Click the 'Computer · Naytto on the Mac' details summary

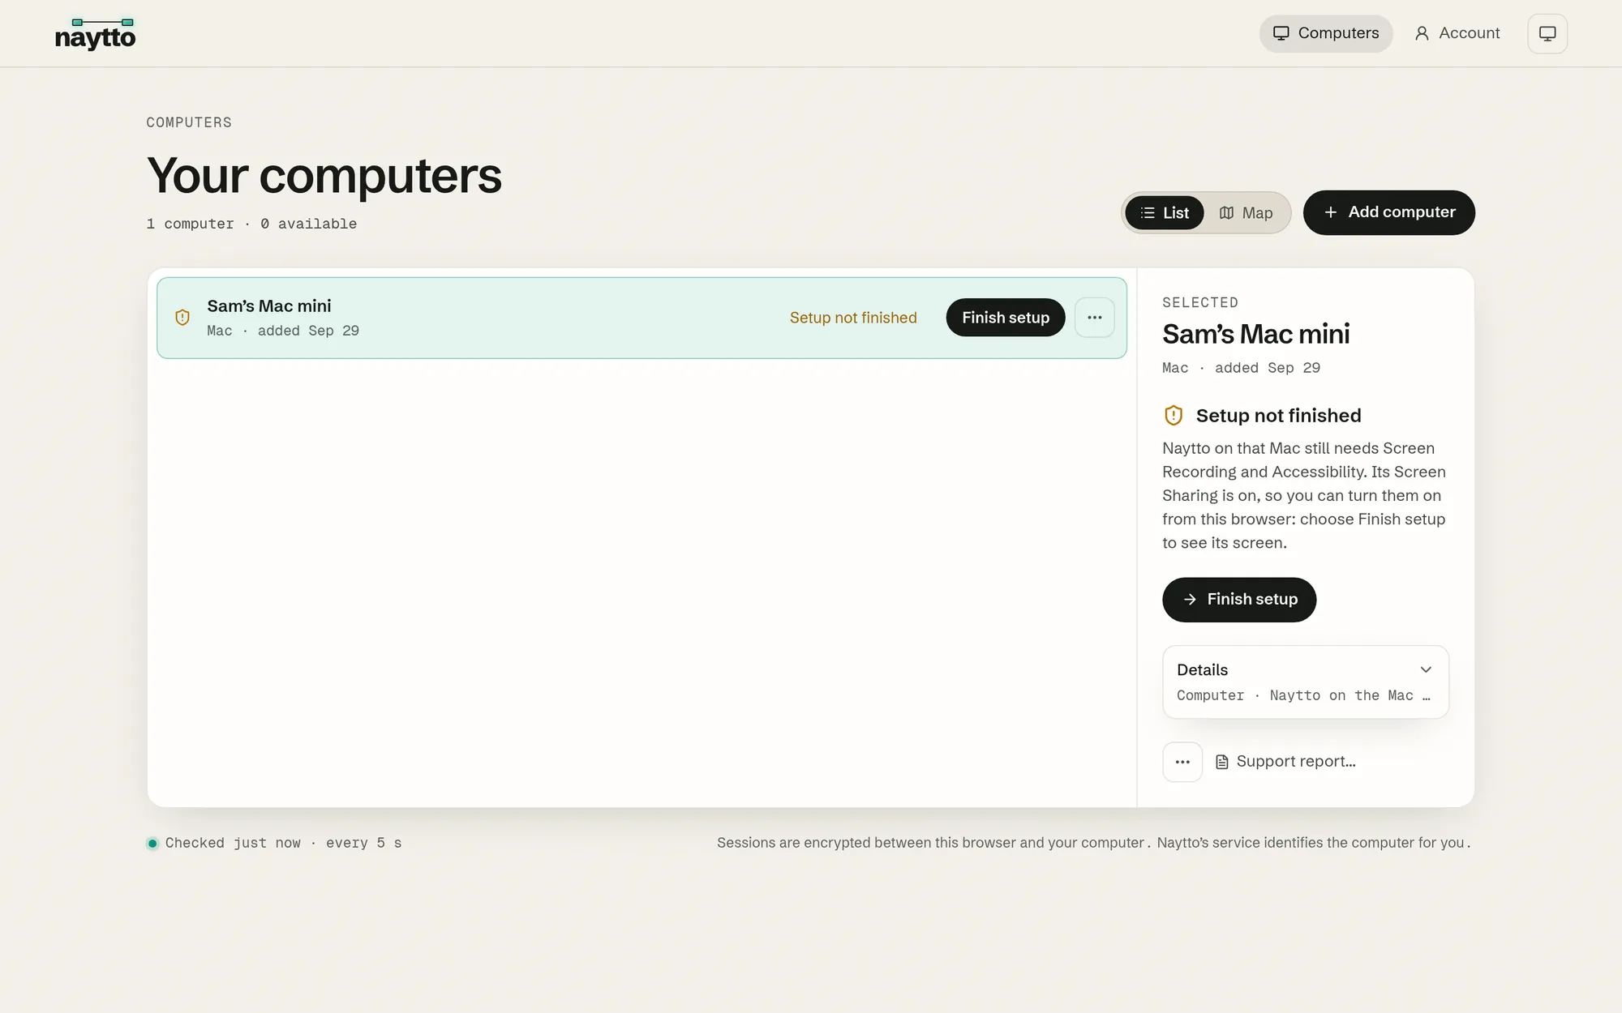click(1304, 695)
